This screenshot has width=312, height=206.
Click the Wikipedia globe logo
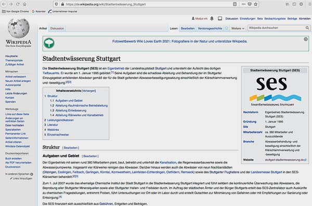point(19,28)
